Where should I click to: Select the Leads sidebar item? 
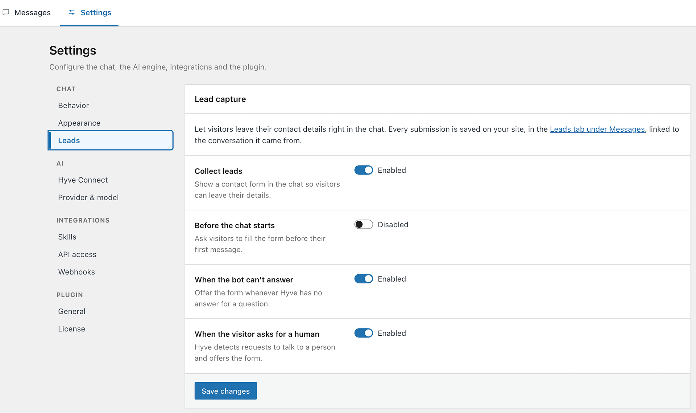[111, 140]
